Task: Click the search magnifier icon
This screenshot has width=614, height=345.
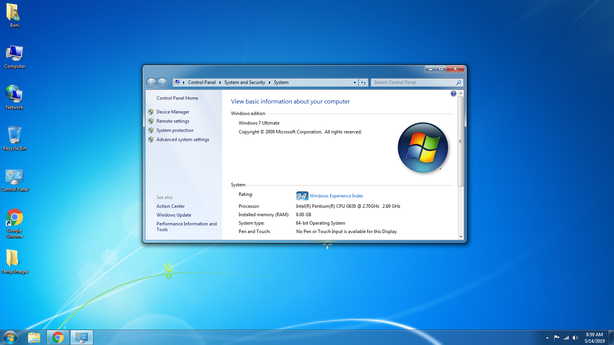Action: pyautogui.click(x=459, y=82)
